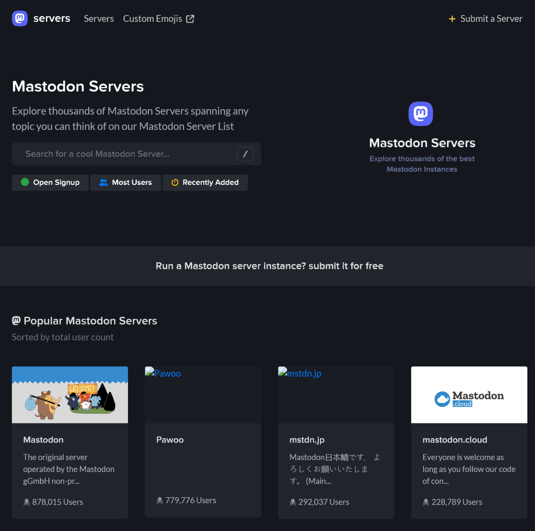Click Submit a Server link
This screenshot has height=531, width=535.
(x=491, y=18)
